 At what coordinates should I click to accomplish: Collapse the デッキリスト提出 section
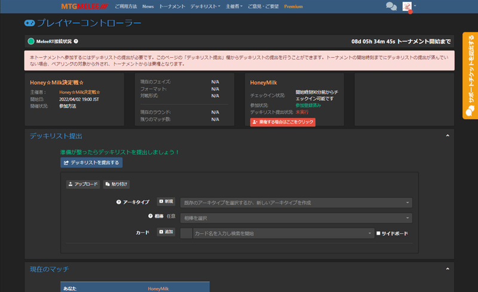pos(448,136)
